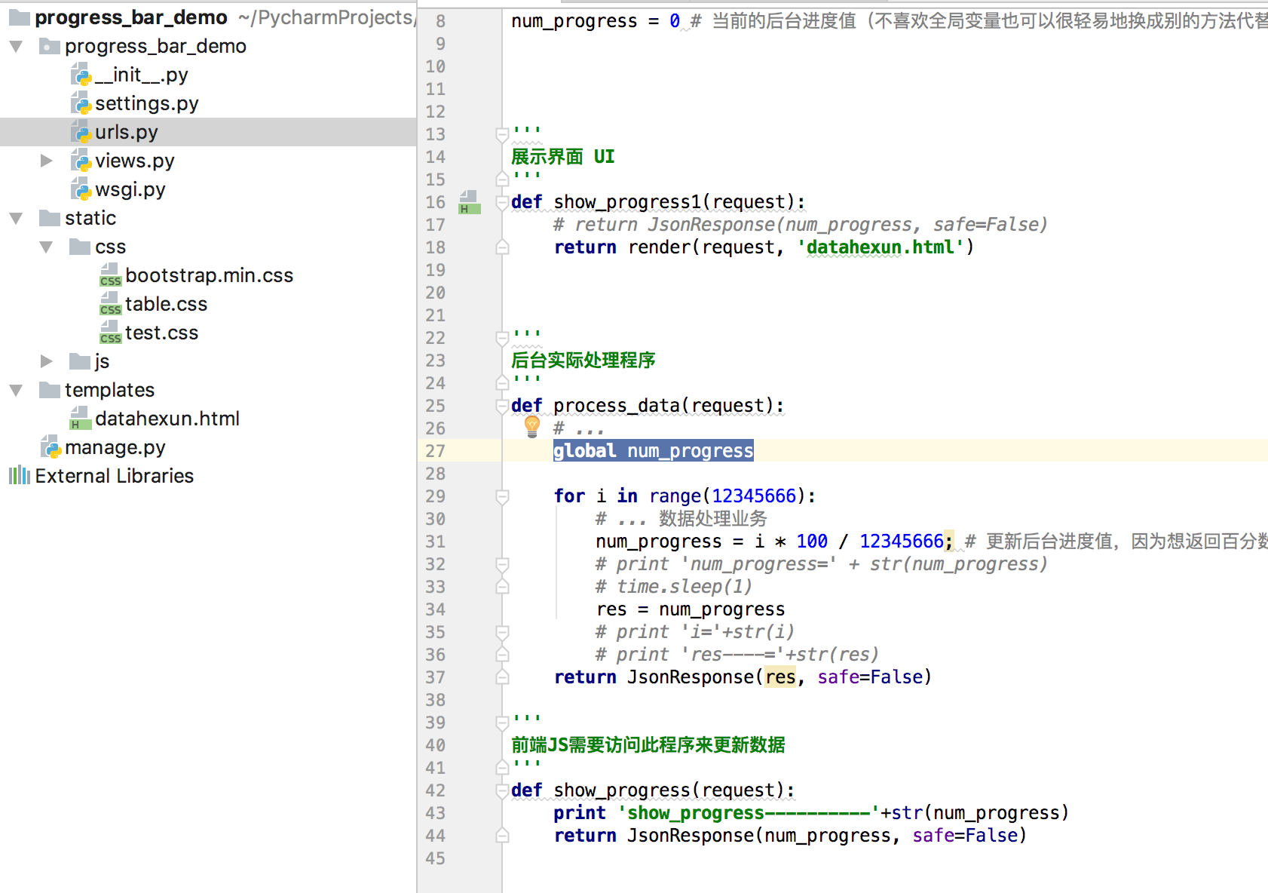Click the manage.py file icon
The height and width of the screenshot is (893, 1268).
coord(50,447)
